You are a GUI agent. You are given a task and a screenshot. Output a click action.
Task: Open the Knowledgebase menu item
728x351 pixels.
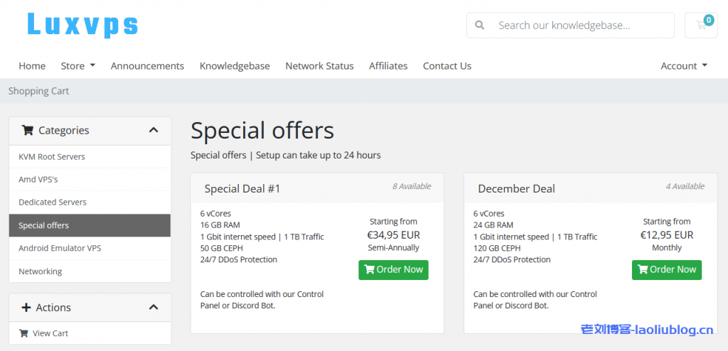[x=235, y=66]
